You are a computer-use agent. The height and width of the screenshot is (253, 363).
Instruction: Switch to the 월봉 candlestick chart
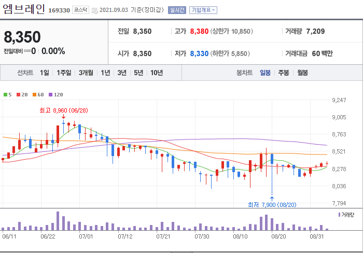(302, 73)
